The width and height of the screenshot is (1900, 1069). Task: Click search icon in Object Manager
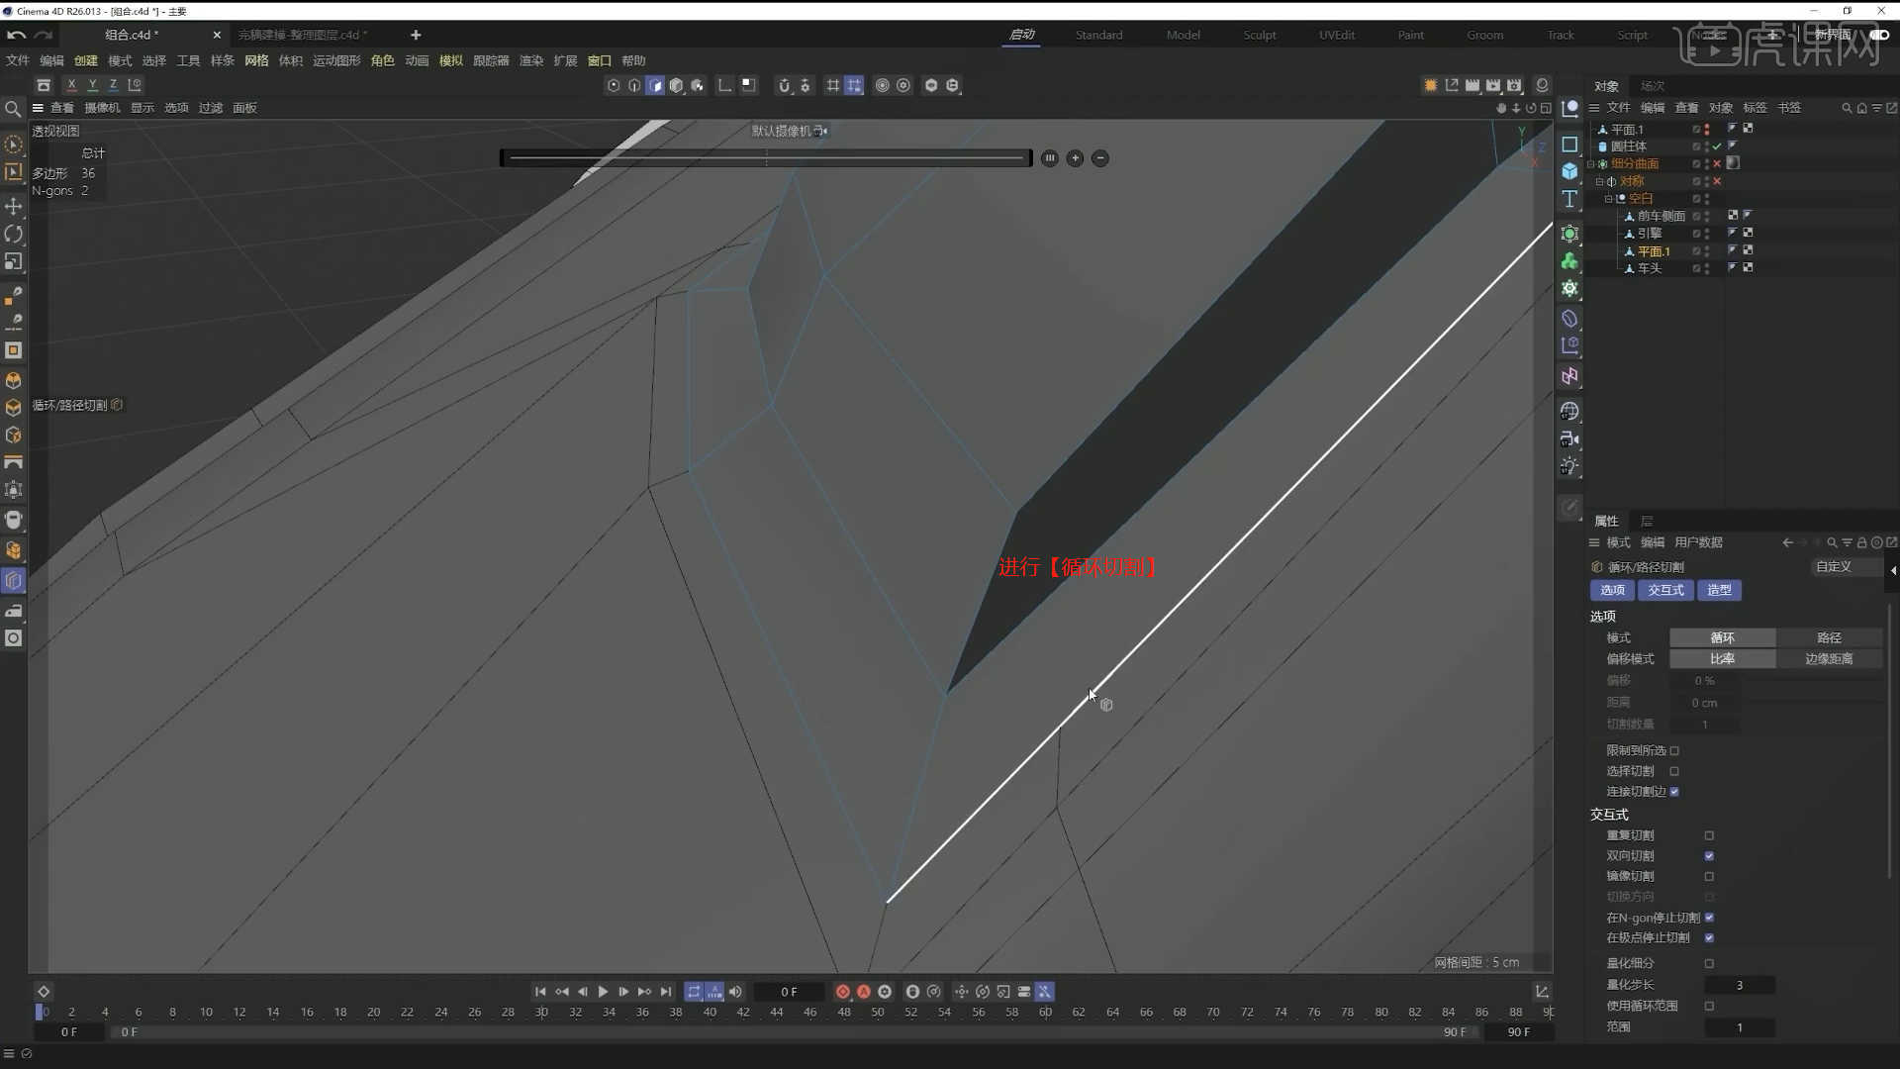point(1846,108)
